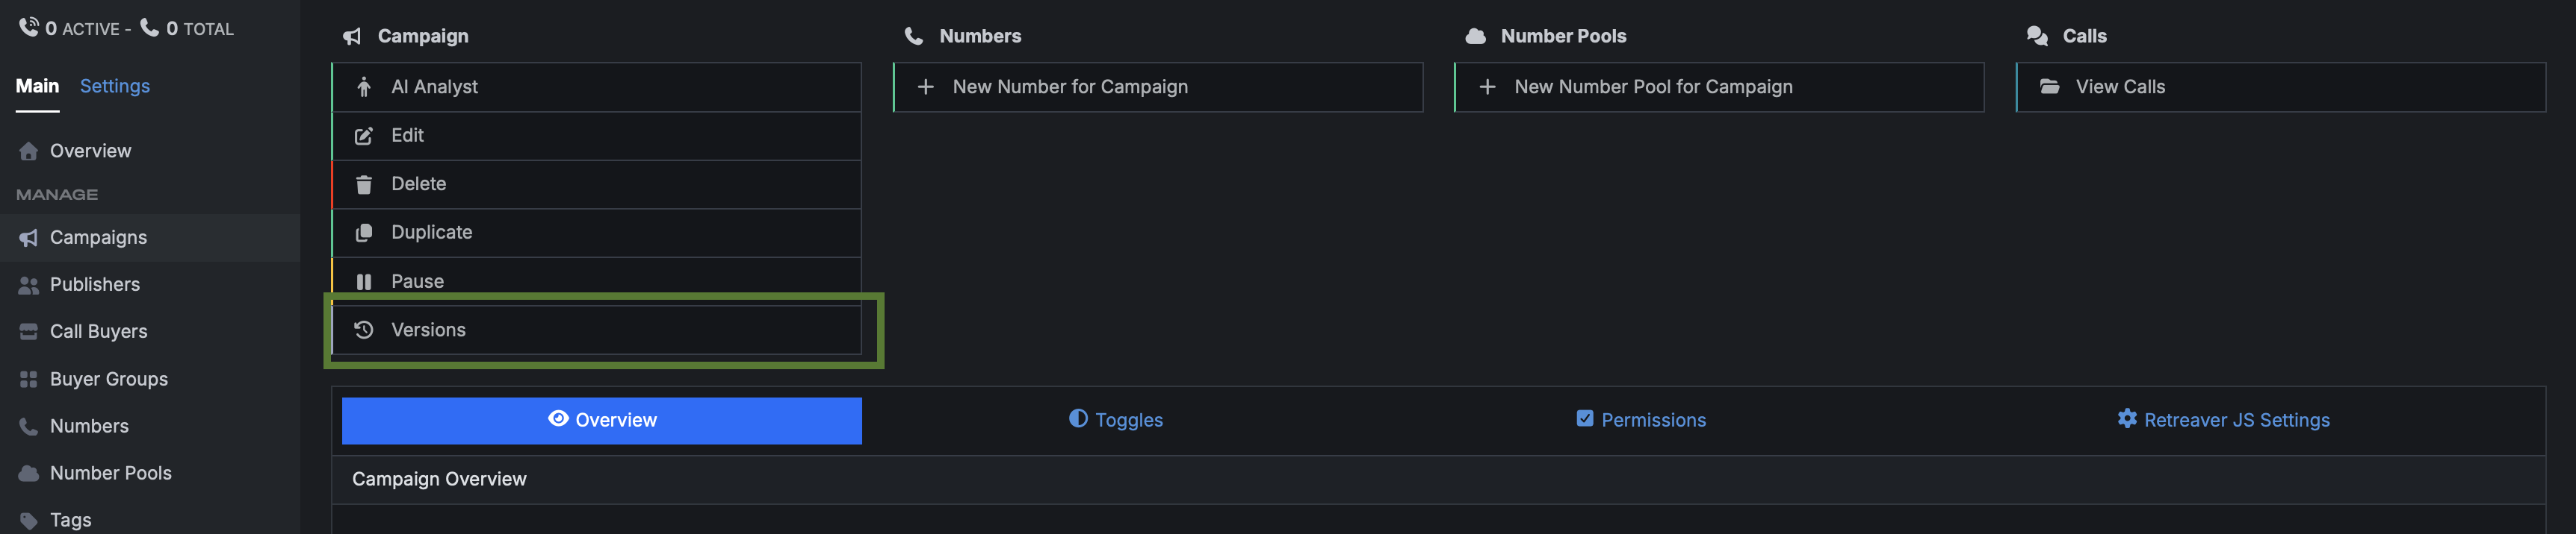Switch to the Permissions tab
2576x534 pixels.
click(1640, 420)
